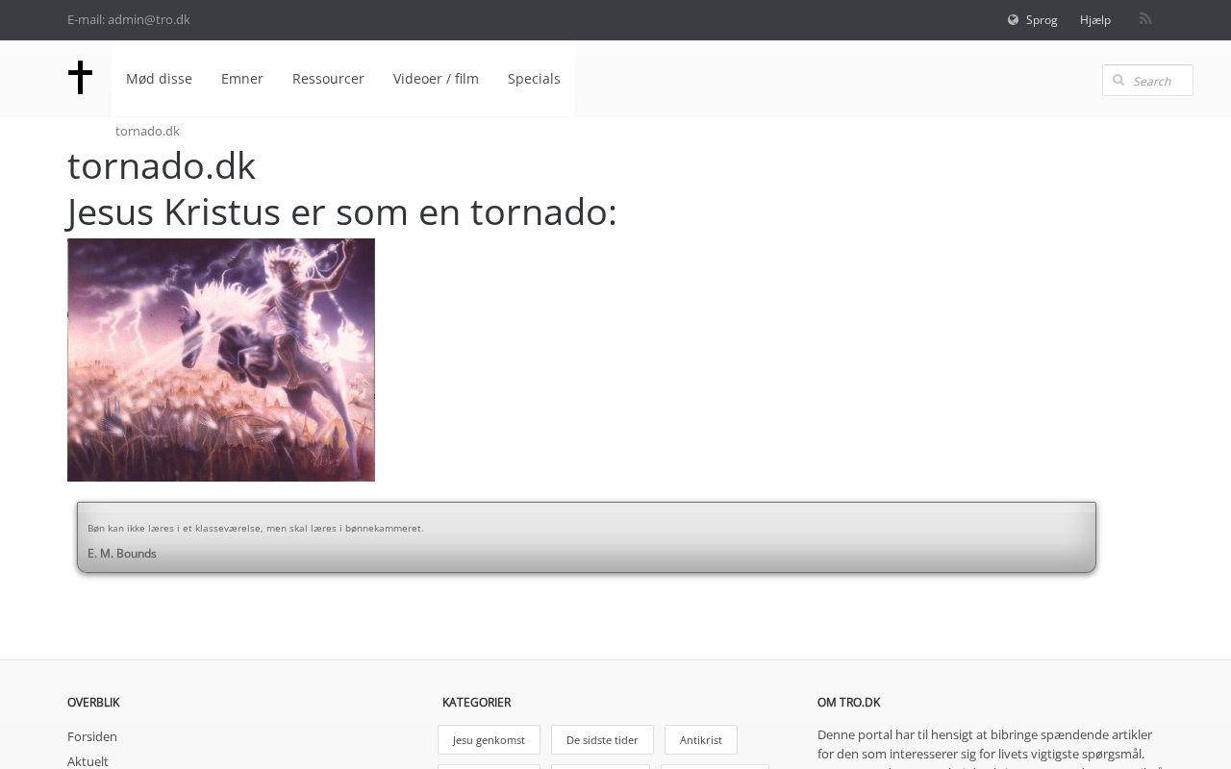Open the RSS feed icon
This screenshot has height=769, width=1231.
point(1145,19)
